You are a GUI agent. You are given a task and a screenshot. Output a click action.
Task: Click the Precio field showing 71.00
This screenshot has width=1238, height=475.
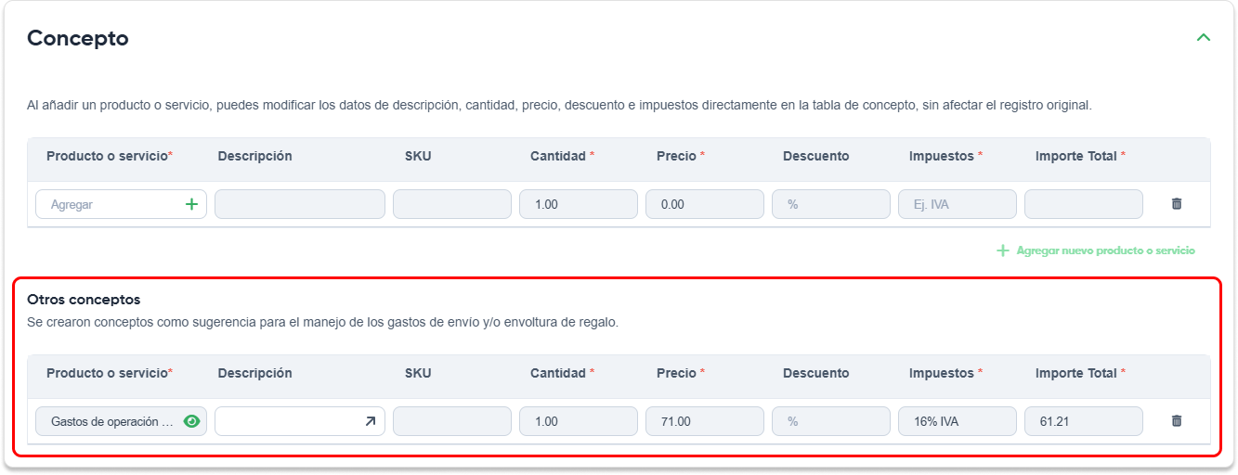[705, 421]
